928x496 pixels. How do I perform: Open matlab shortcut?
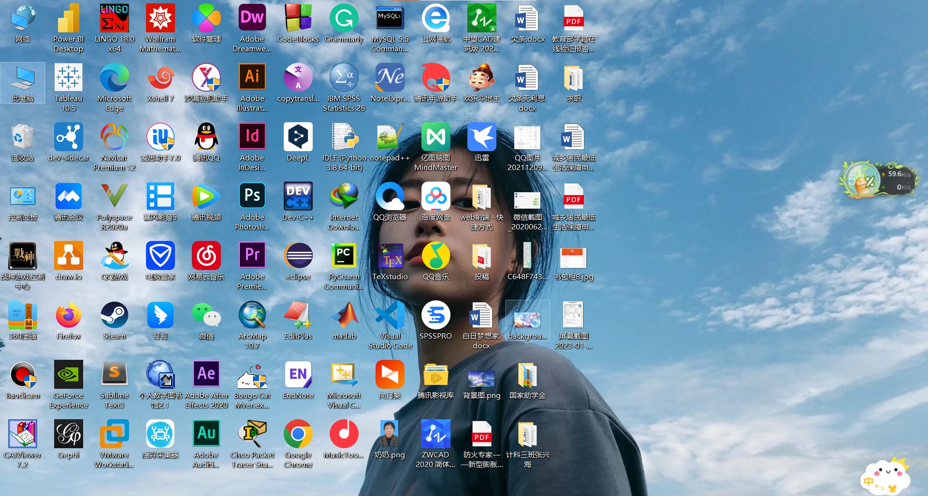344,315
